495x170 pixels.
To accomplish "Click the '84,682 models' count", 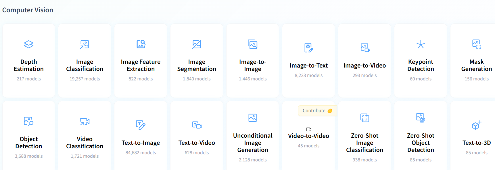I will tap(141, 153).
